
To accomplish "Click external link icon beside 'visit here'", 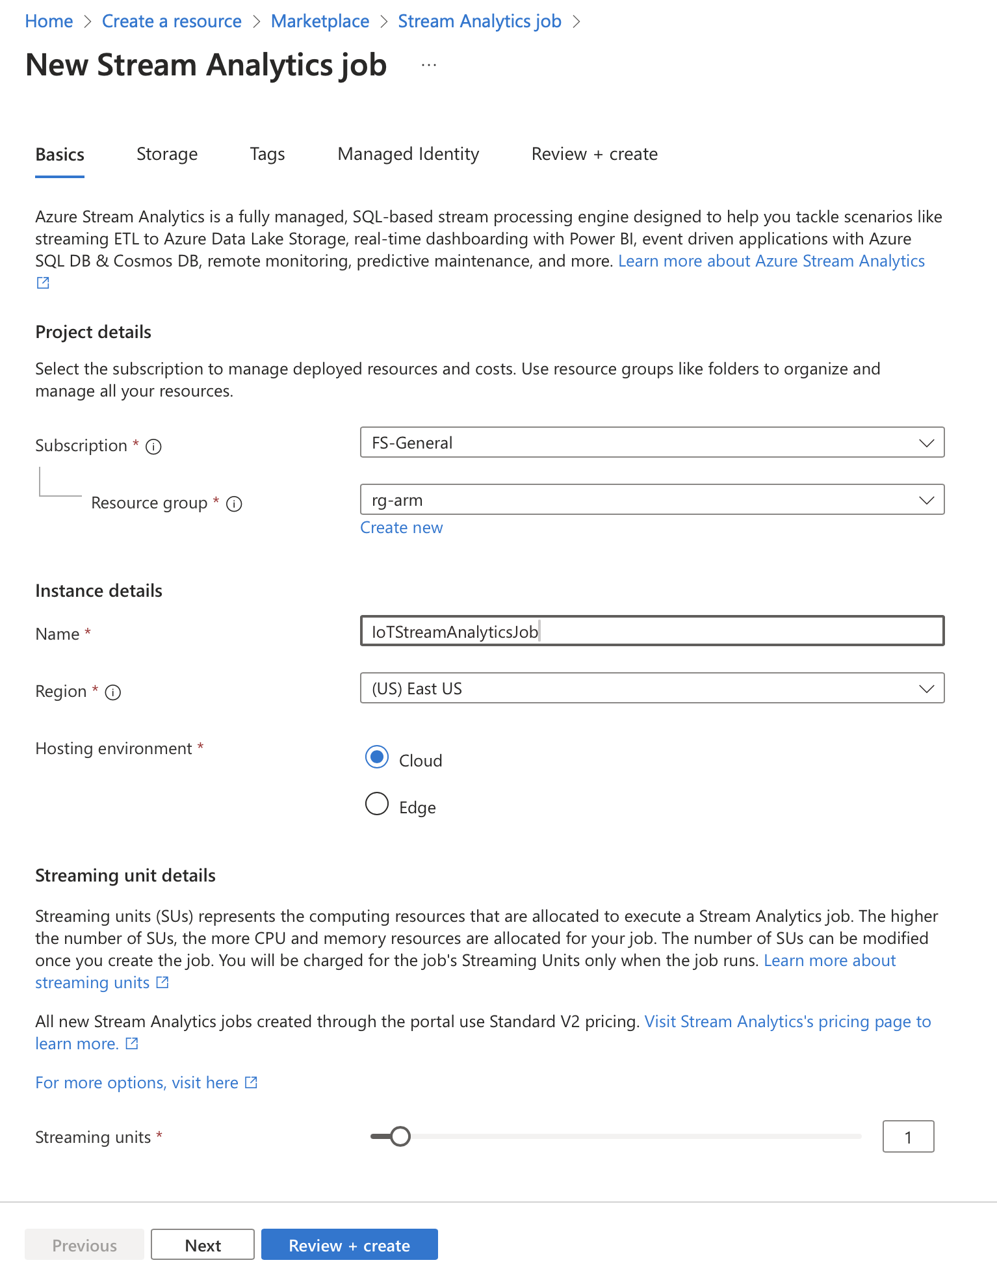I will tap(251, 1082).
